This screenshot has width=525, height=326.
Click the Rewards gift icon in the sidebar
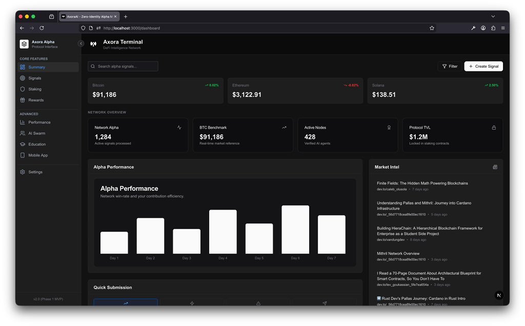(x=23, y=100)
